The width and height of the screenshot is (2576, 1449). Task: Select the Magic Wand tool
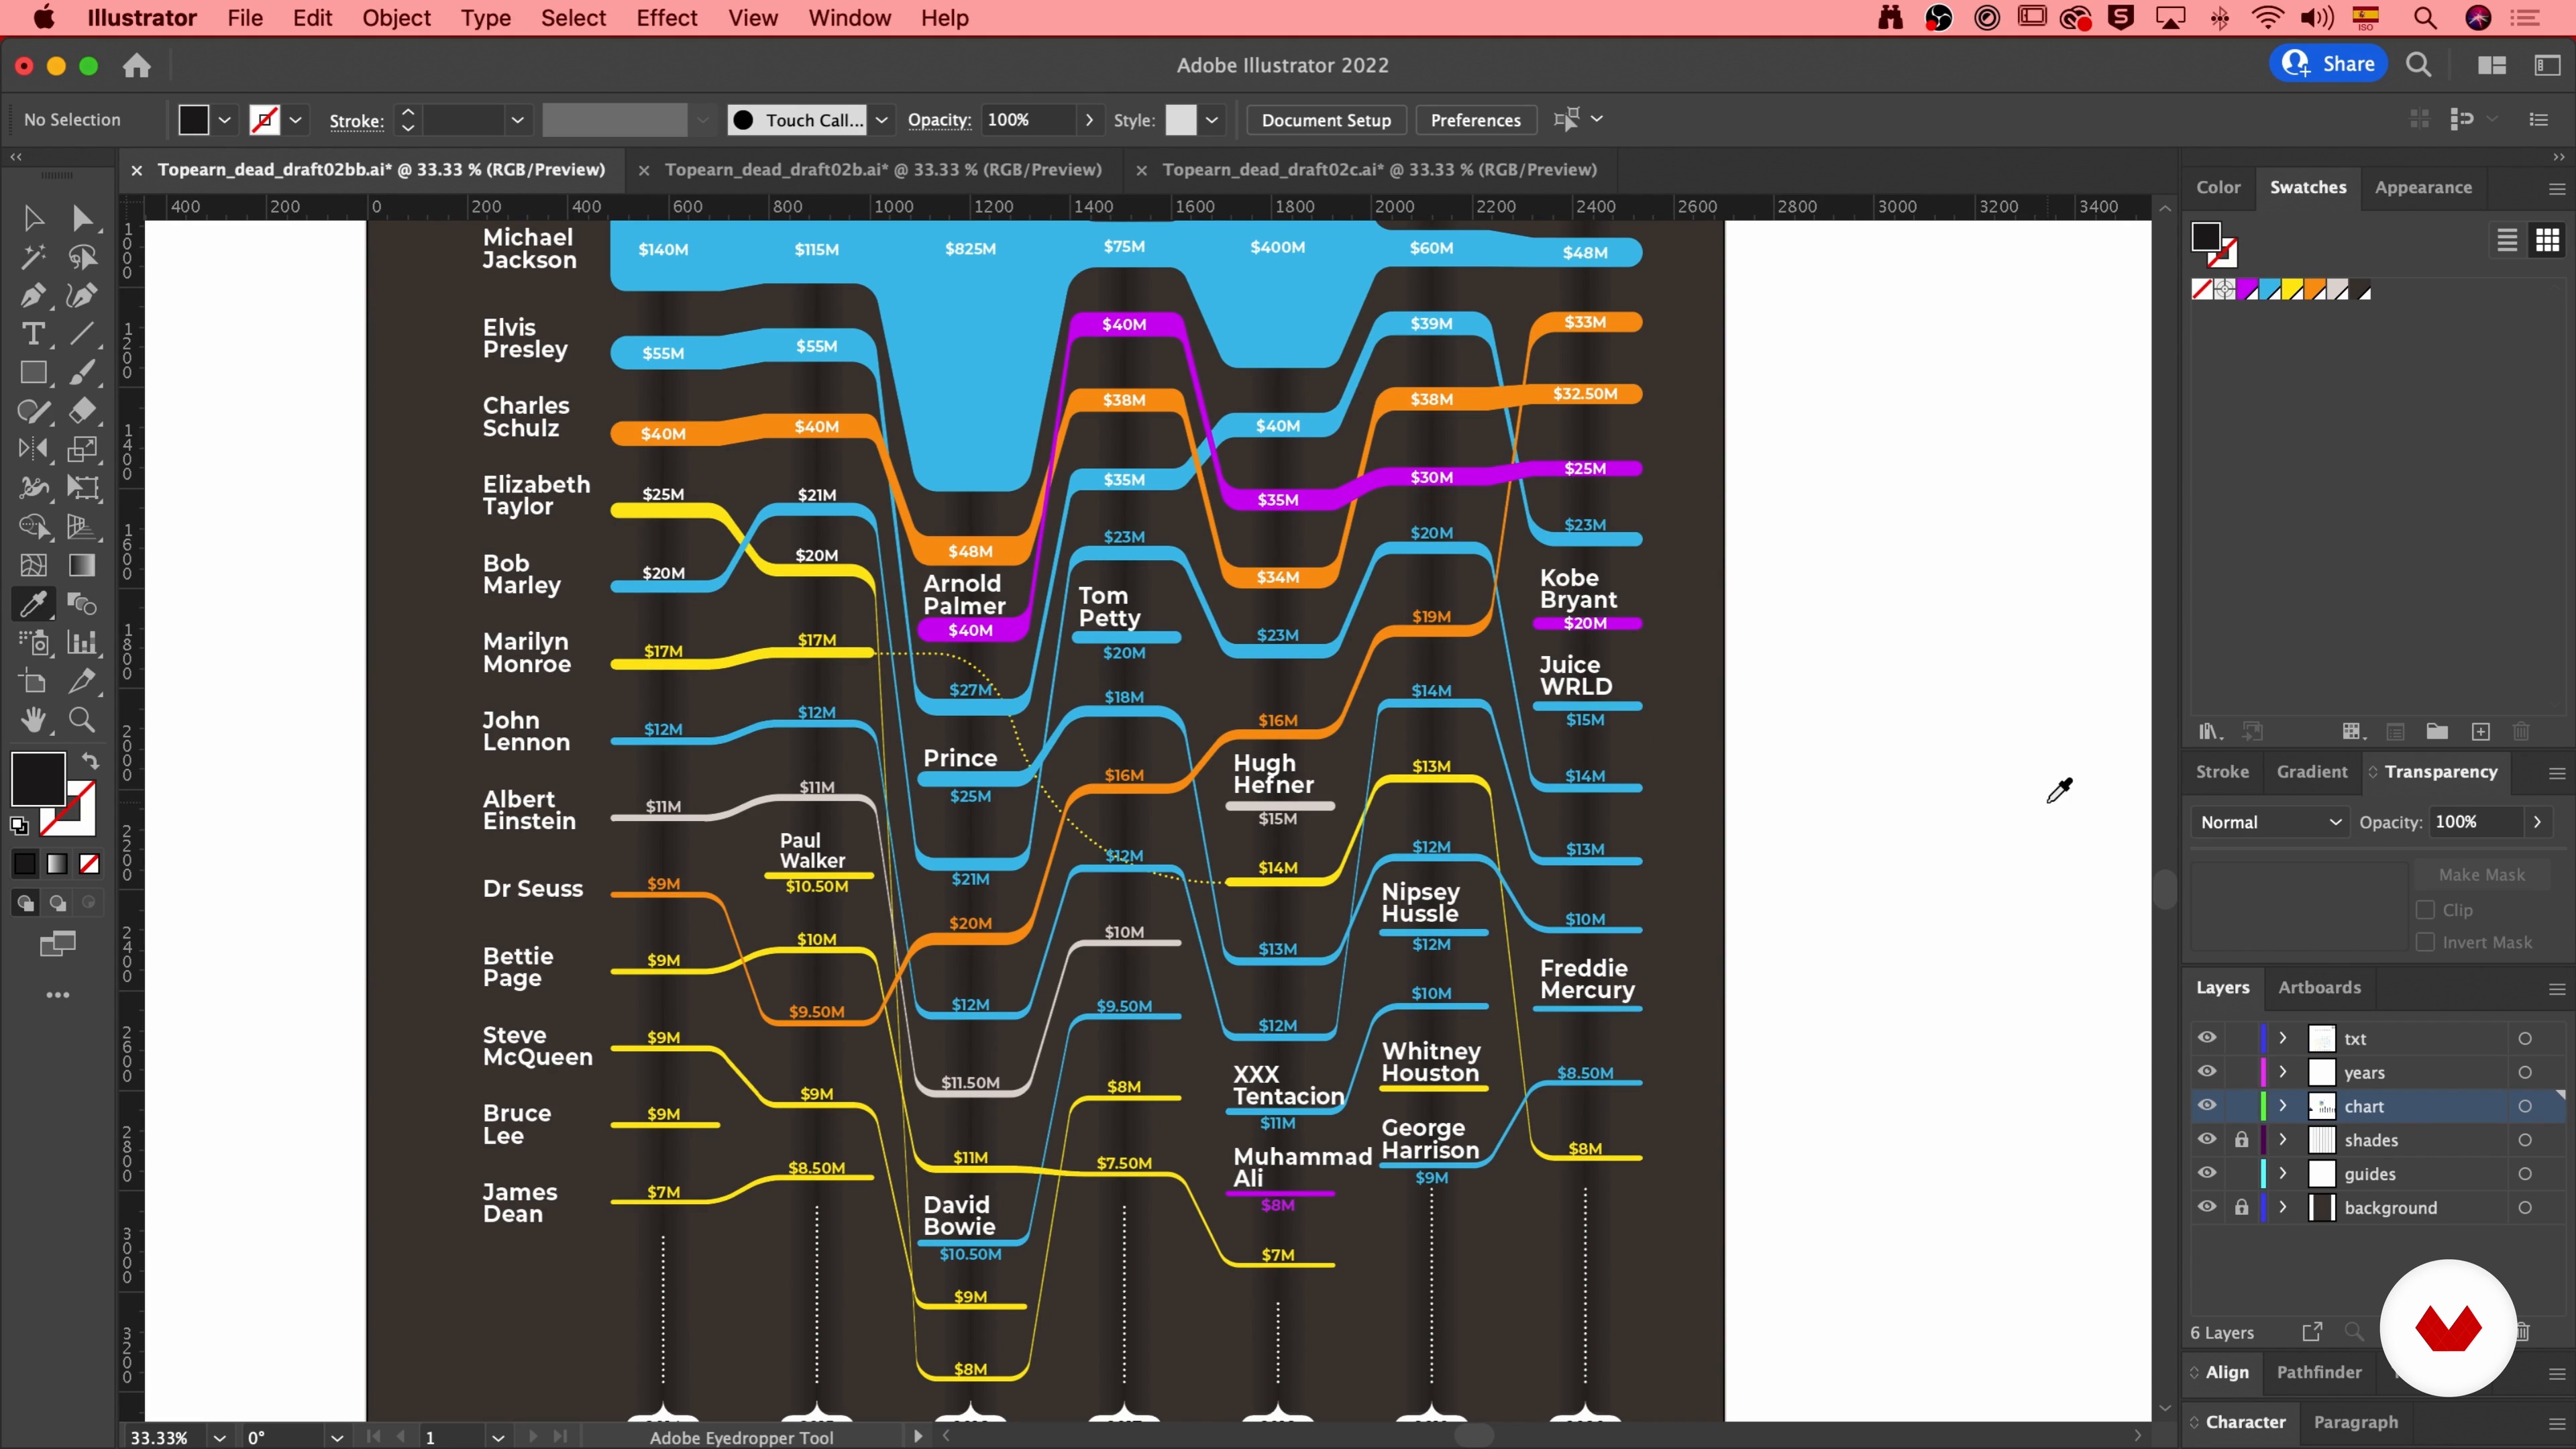tap(33, 257)
